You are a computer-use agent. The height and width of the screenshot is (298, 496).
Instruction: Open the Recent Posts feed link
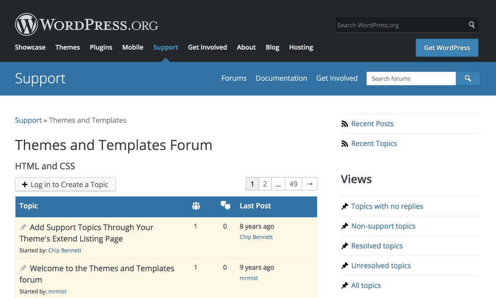click(x=372, y=124)
